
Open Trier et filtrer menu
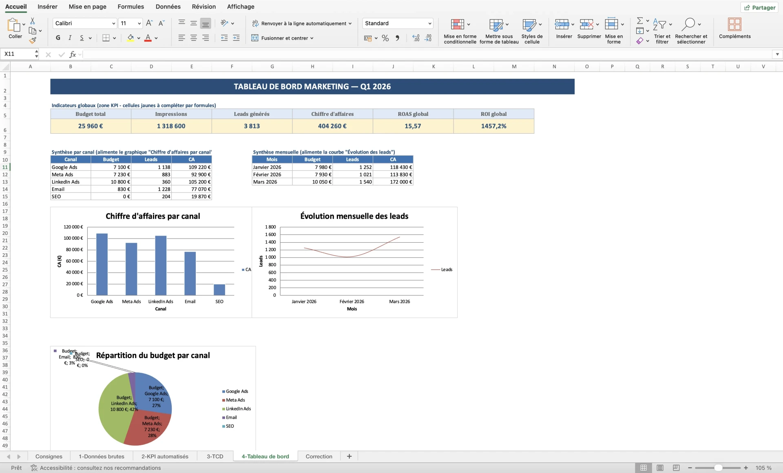tap(662, 31)
